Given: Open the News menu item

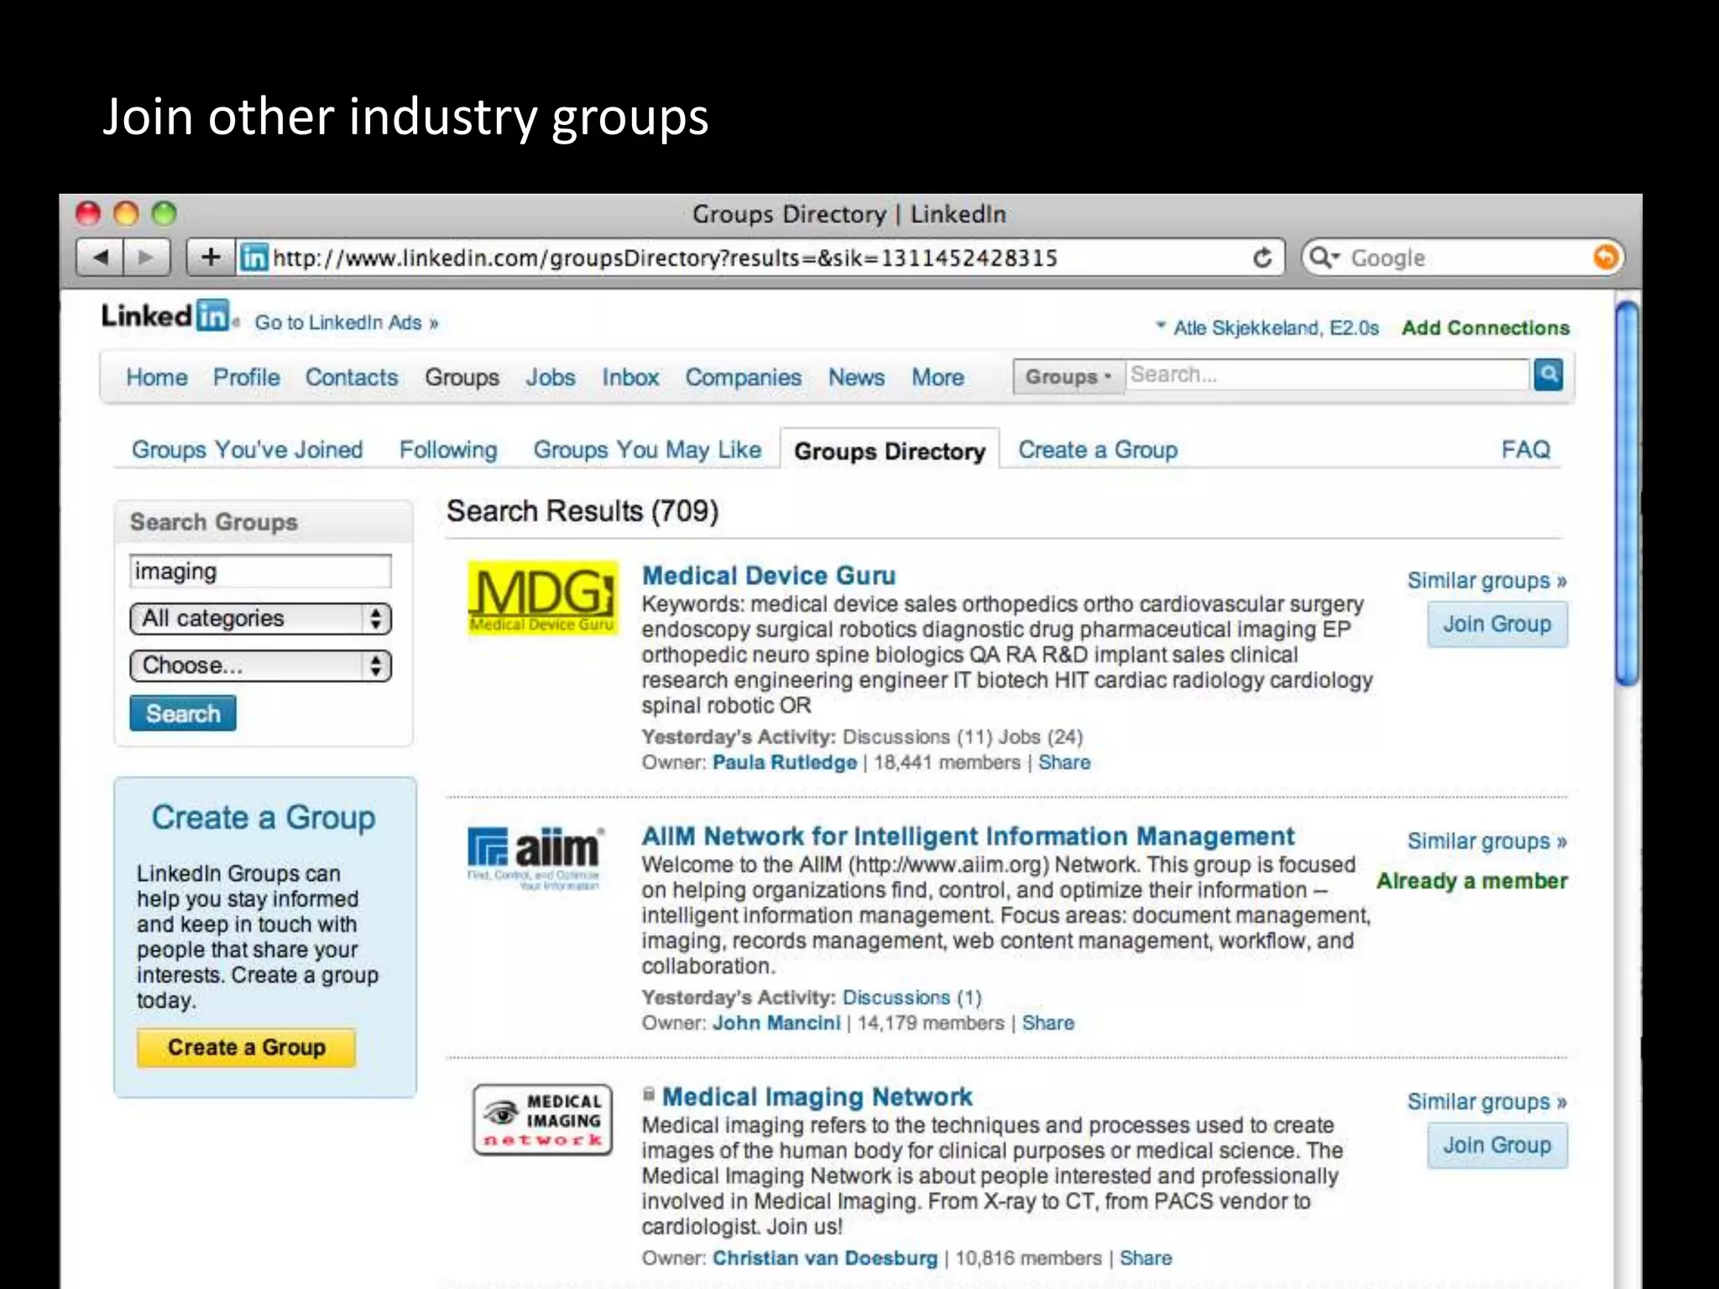Looking at the screenshot, I should (x=856, y=378).
